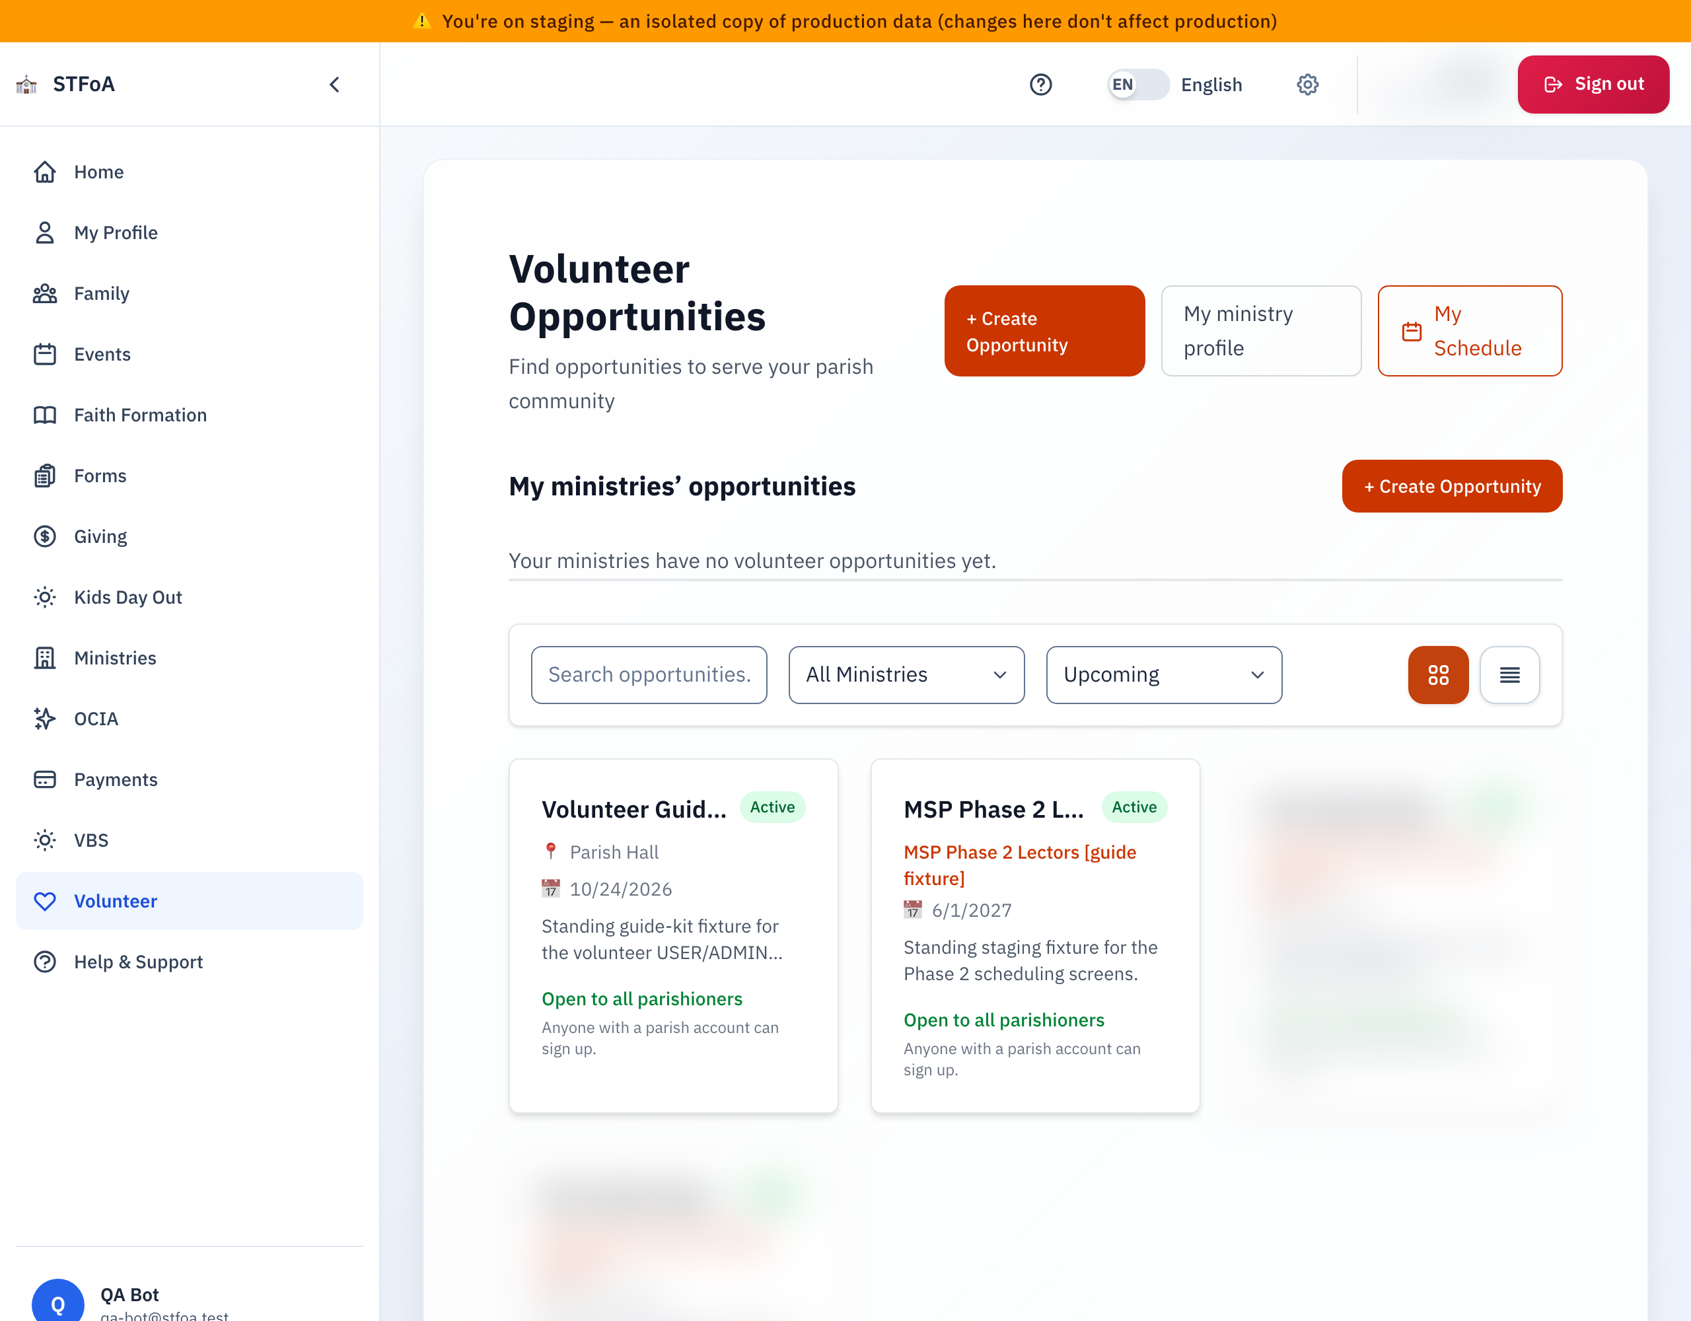This screenshot has width=1691, height=1321.
Task: Go to Giving page
Action: coord(189,536)
